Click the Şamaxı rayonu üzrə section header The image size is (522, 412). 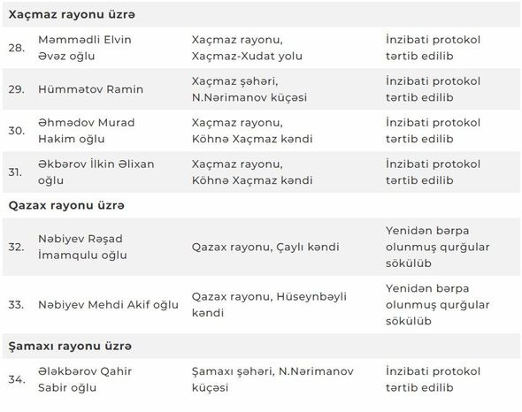point(70,346)
